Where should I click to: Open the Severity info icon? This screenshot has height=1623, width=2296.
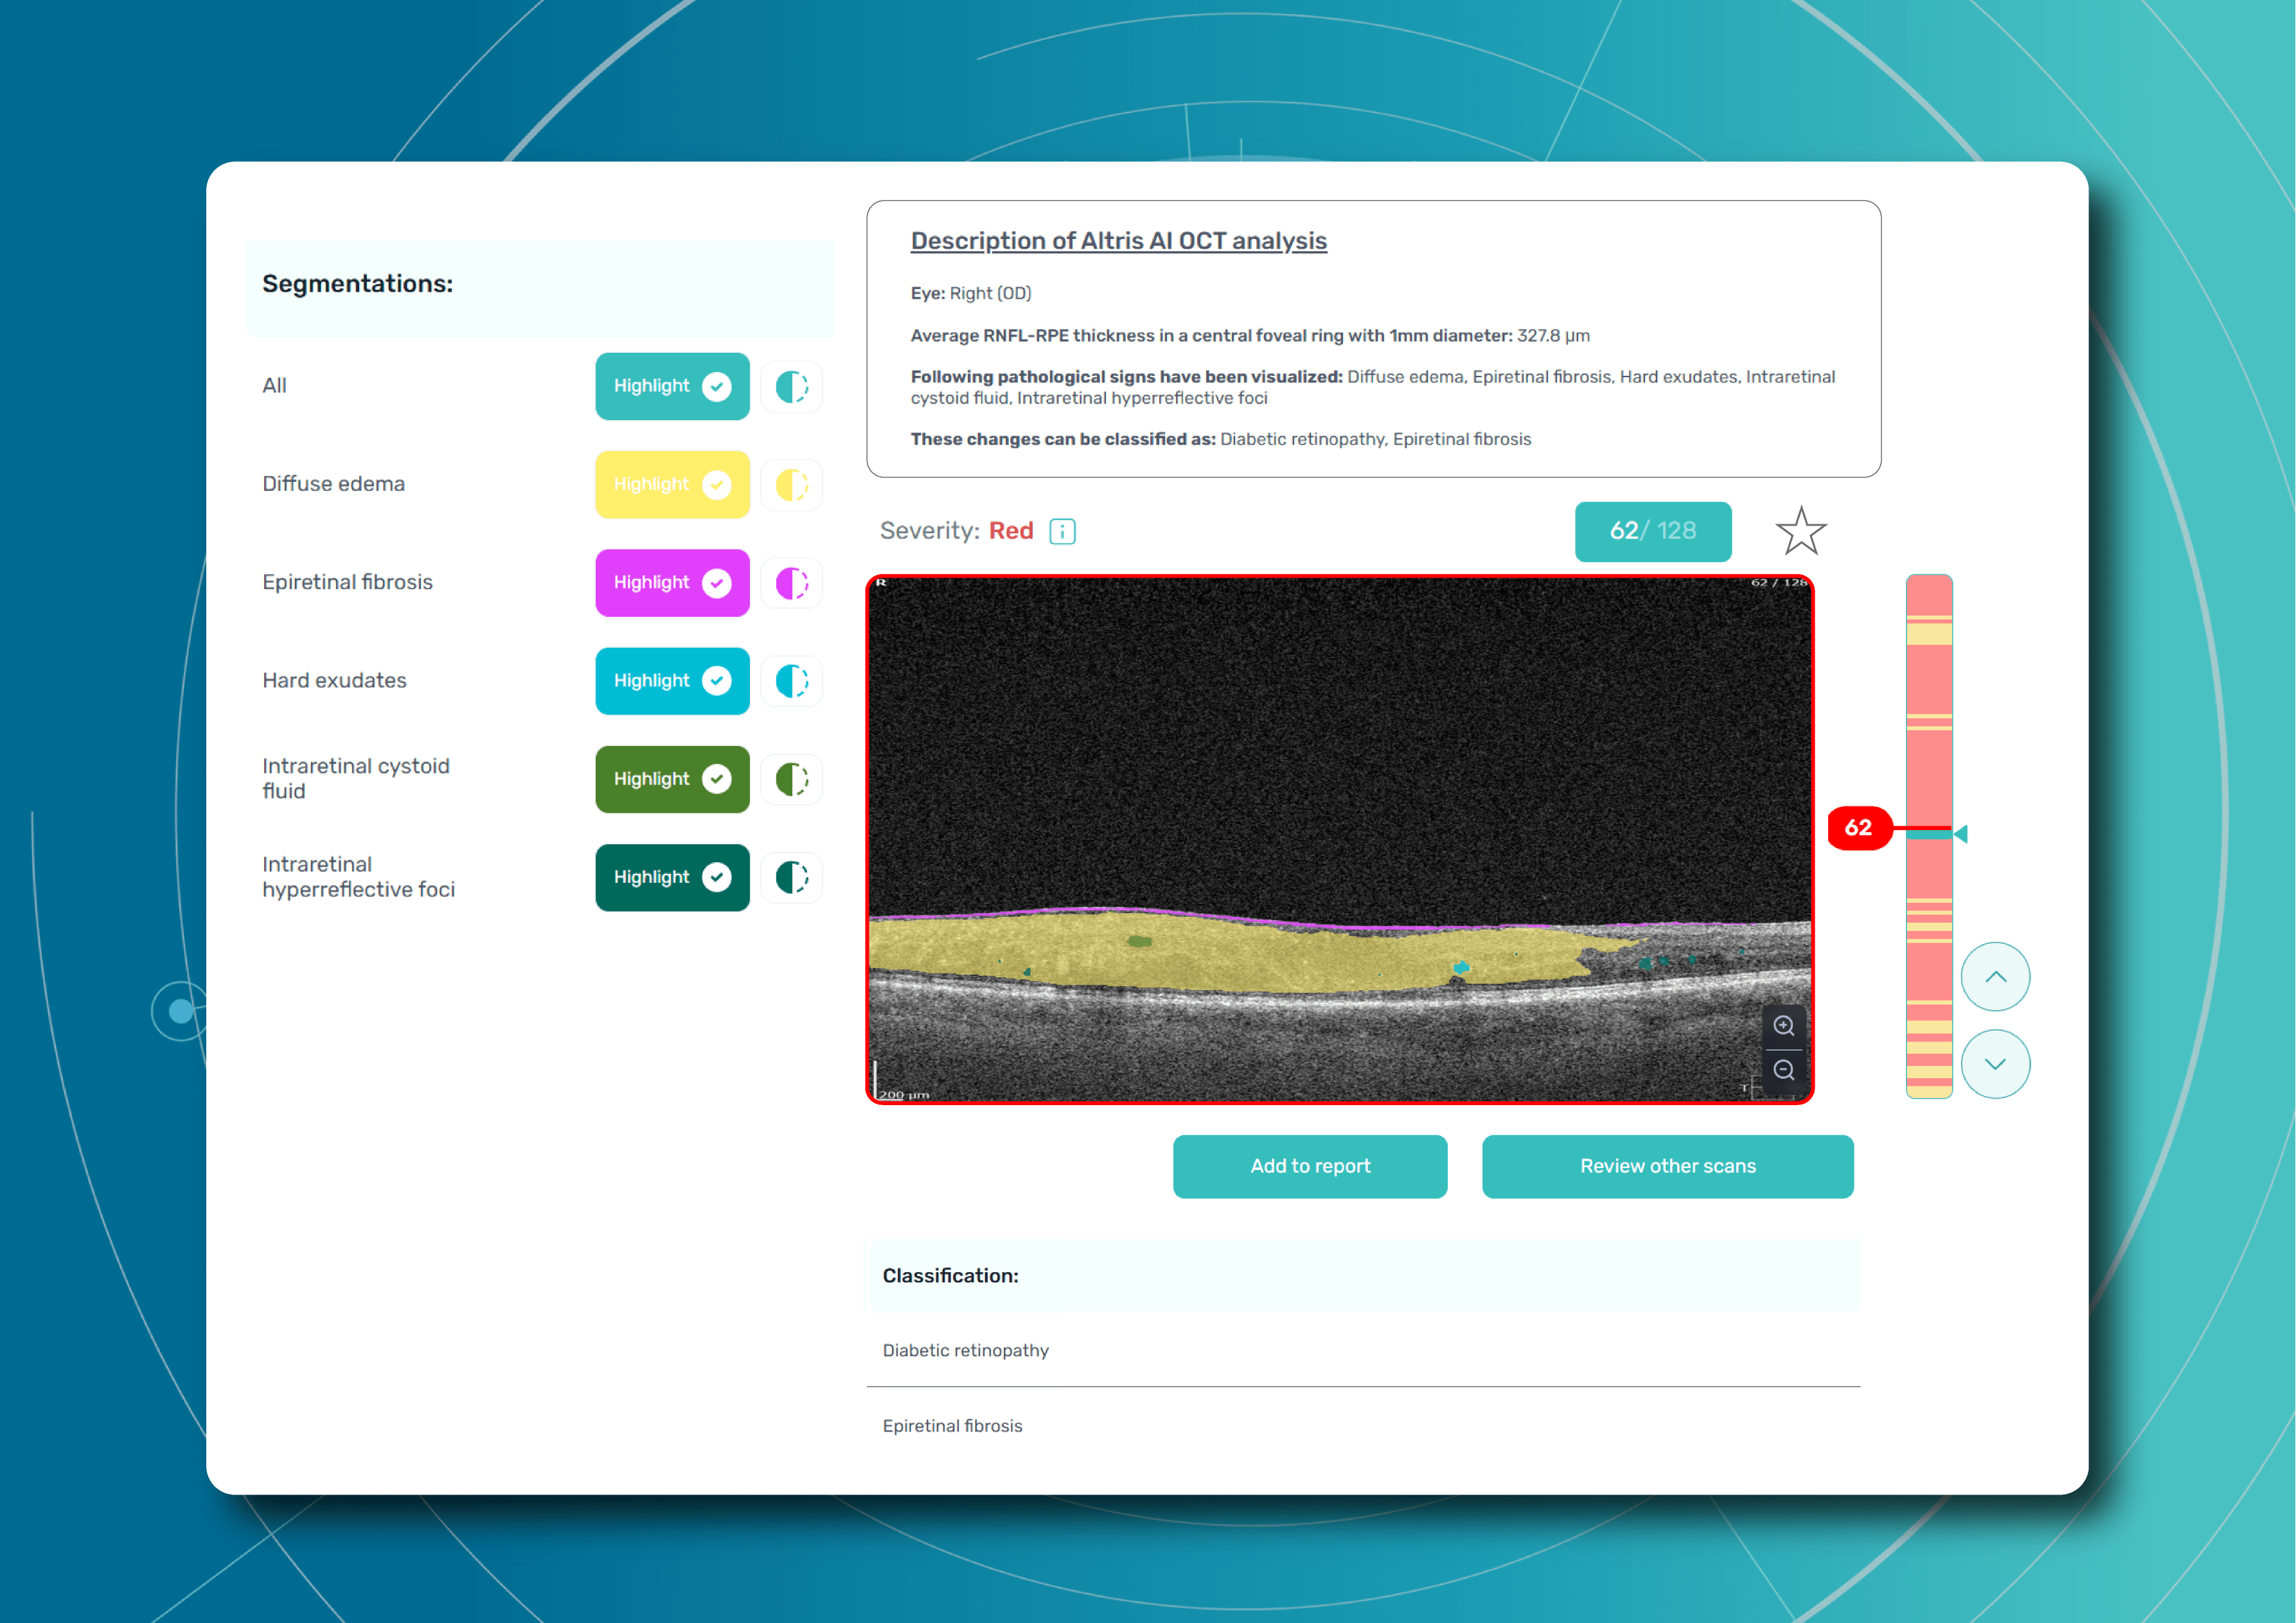click(1062, 531)
